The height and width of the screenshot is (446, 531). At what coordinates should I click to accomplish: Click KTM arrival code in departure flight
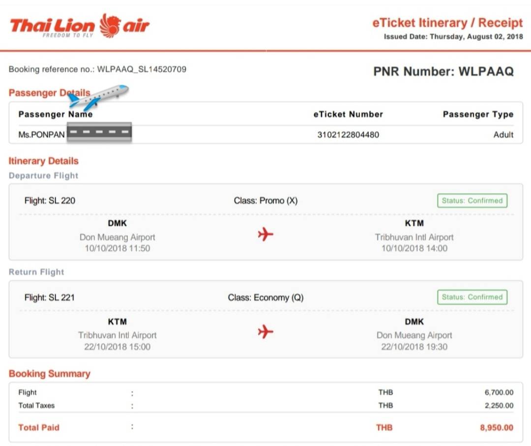(414, 223)
